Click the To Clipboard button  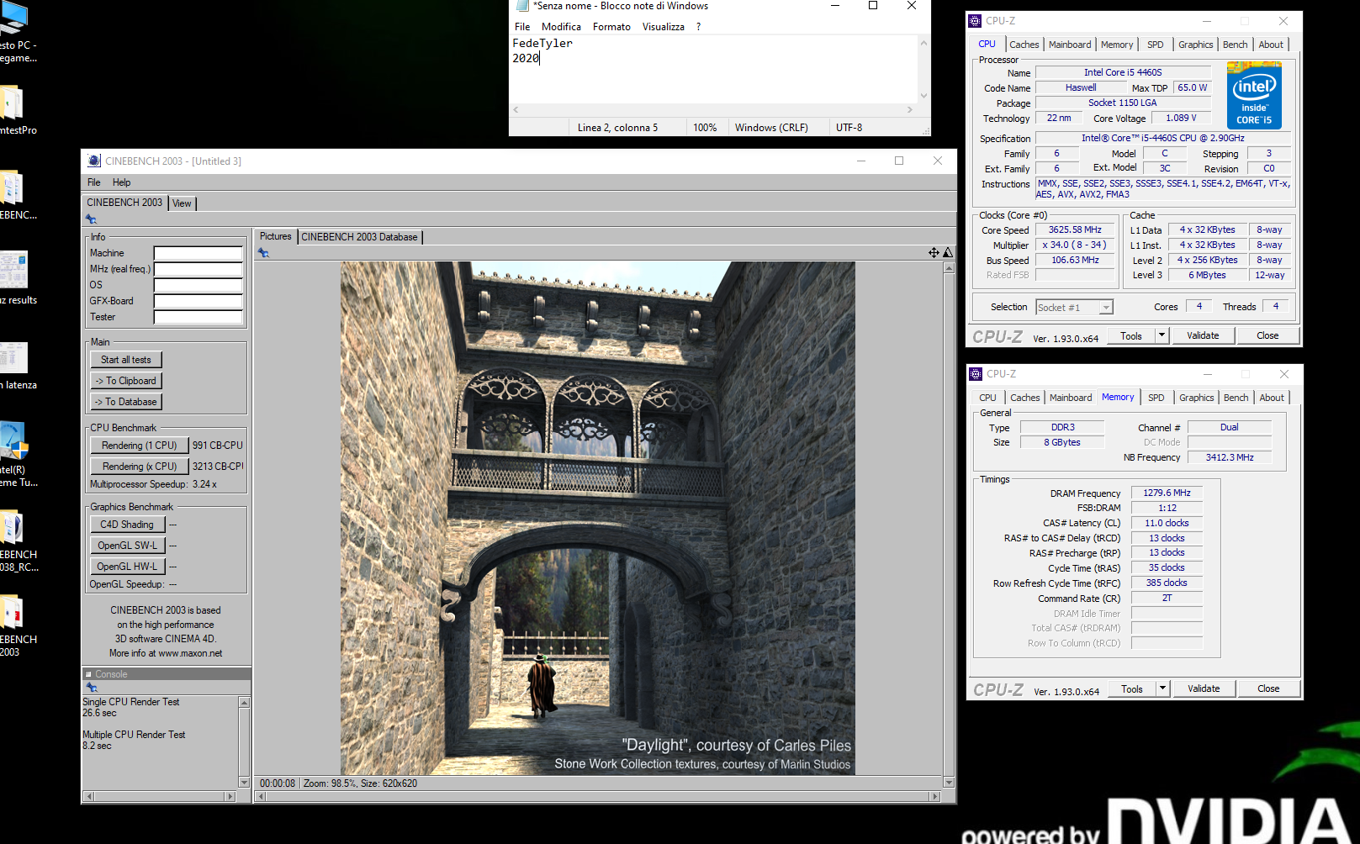click(126, 381)
